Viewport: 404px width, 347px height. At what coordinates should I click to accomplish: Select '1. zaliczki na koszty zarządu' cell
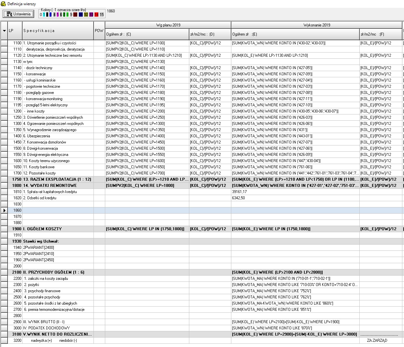point(58,279)
